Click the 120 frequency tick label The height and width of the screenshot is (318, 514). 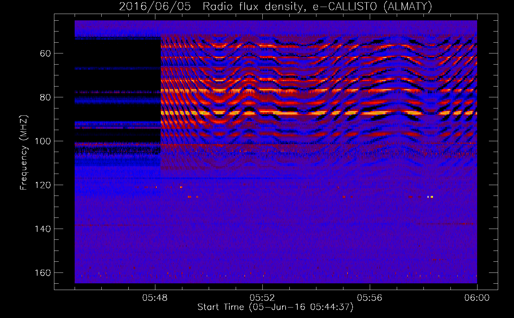pyautogui.click(x=43, y=185)
